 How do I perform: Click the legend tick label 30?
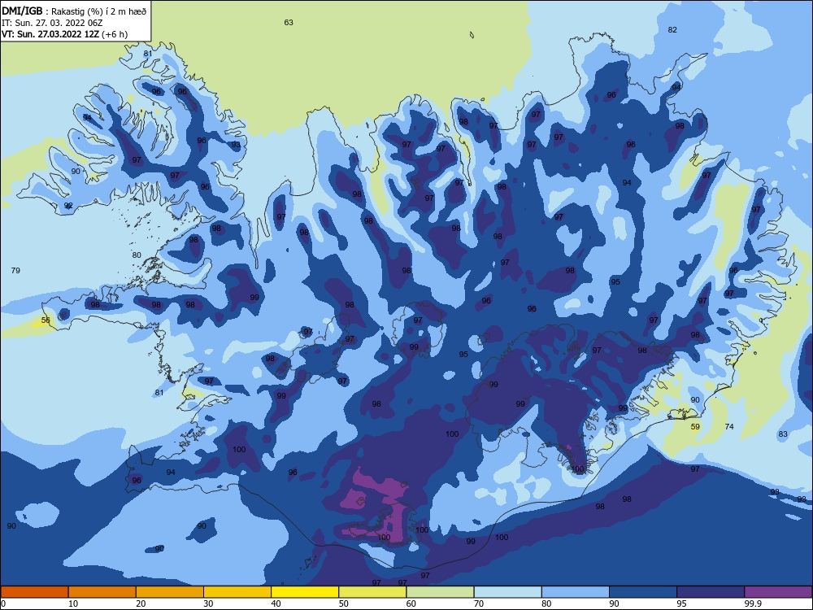[x=208, y=603]
